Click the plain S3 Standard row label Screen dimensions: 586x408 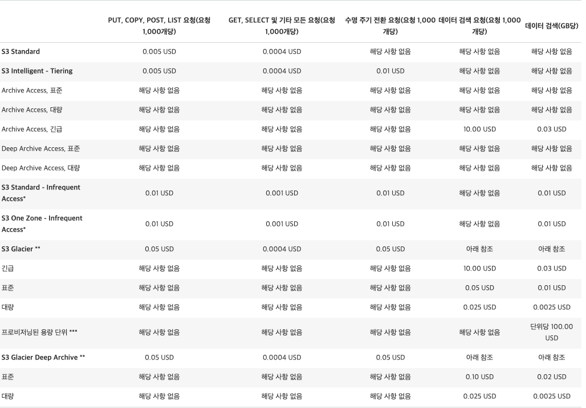tap(21, 52)
